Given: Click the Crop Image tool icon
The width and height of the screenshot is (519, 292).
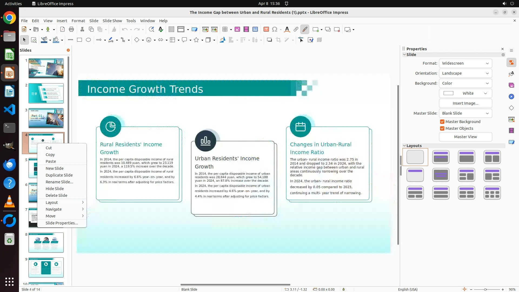Looking at the screenshot, I should pos(278,40).
